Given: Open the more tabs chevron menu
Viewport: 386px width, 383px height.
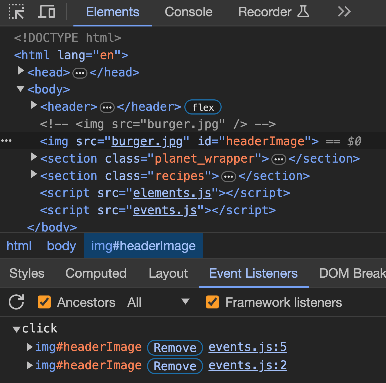Looking at the screenshot, I should pos(344,12).
